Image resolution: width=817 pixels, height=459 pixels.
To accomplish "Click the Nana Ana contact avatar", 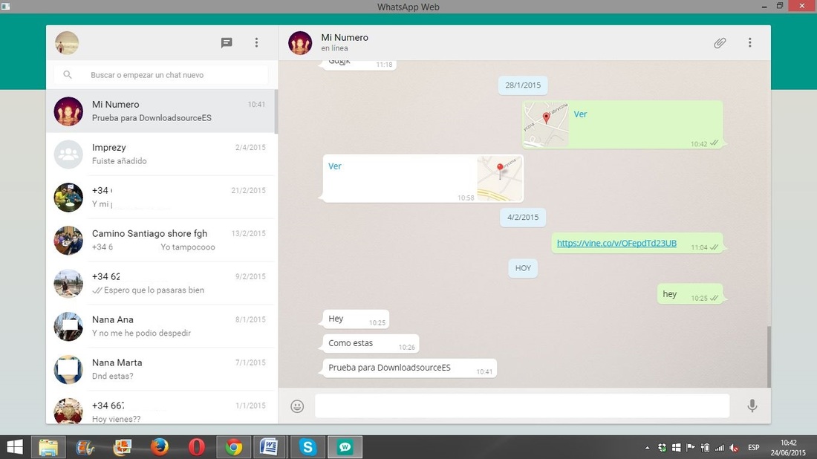I will 68,326.
